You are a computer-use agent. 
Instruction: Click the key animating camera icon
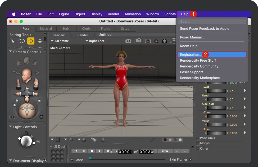coord(16,72)
